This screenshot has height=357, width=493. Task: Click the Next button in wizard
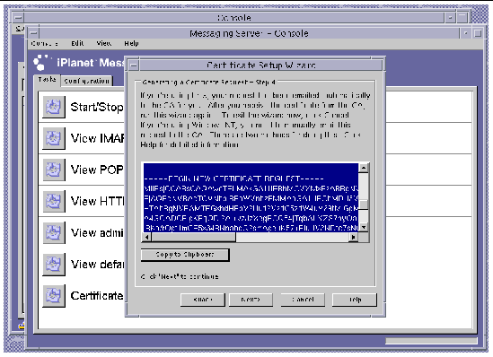[251, 300]
